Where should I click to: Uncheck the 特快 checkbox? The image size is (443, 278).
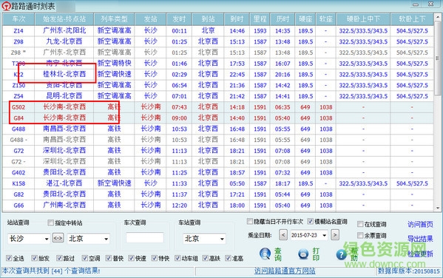(155, 258)
